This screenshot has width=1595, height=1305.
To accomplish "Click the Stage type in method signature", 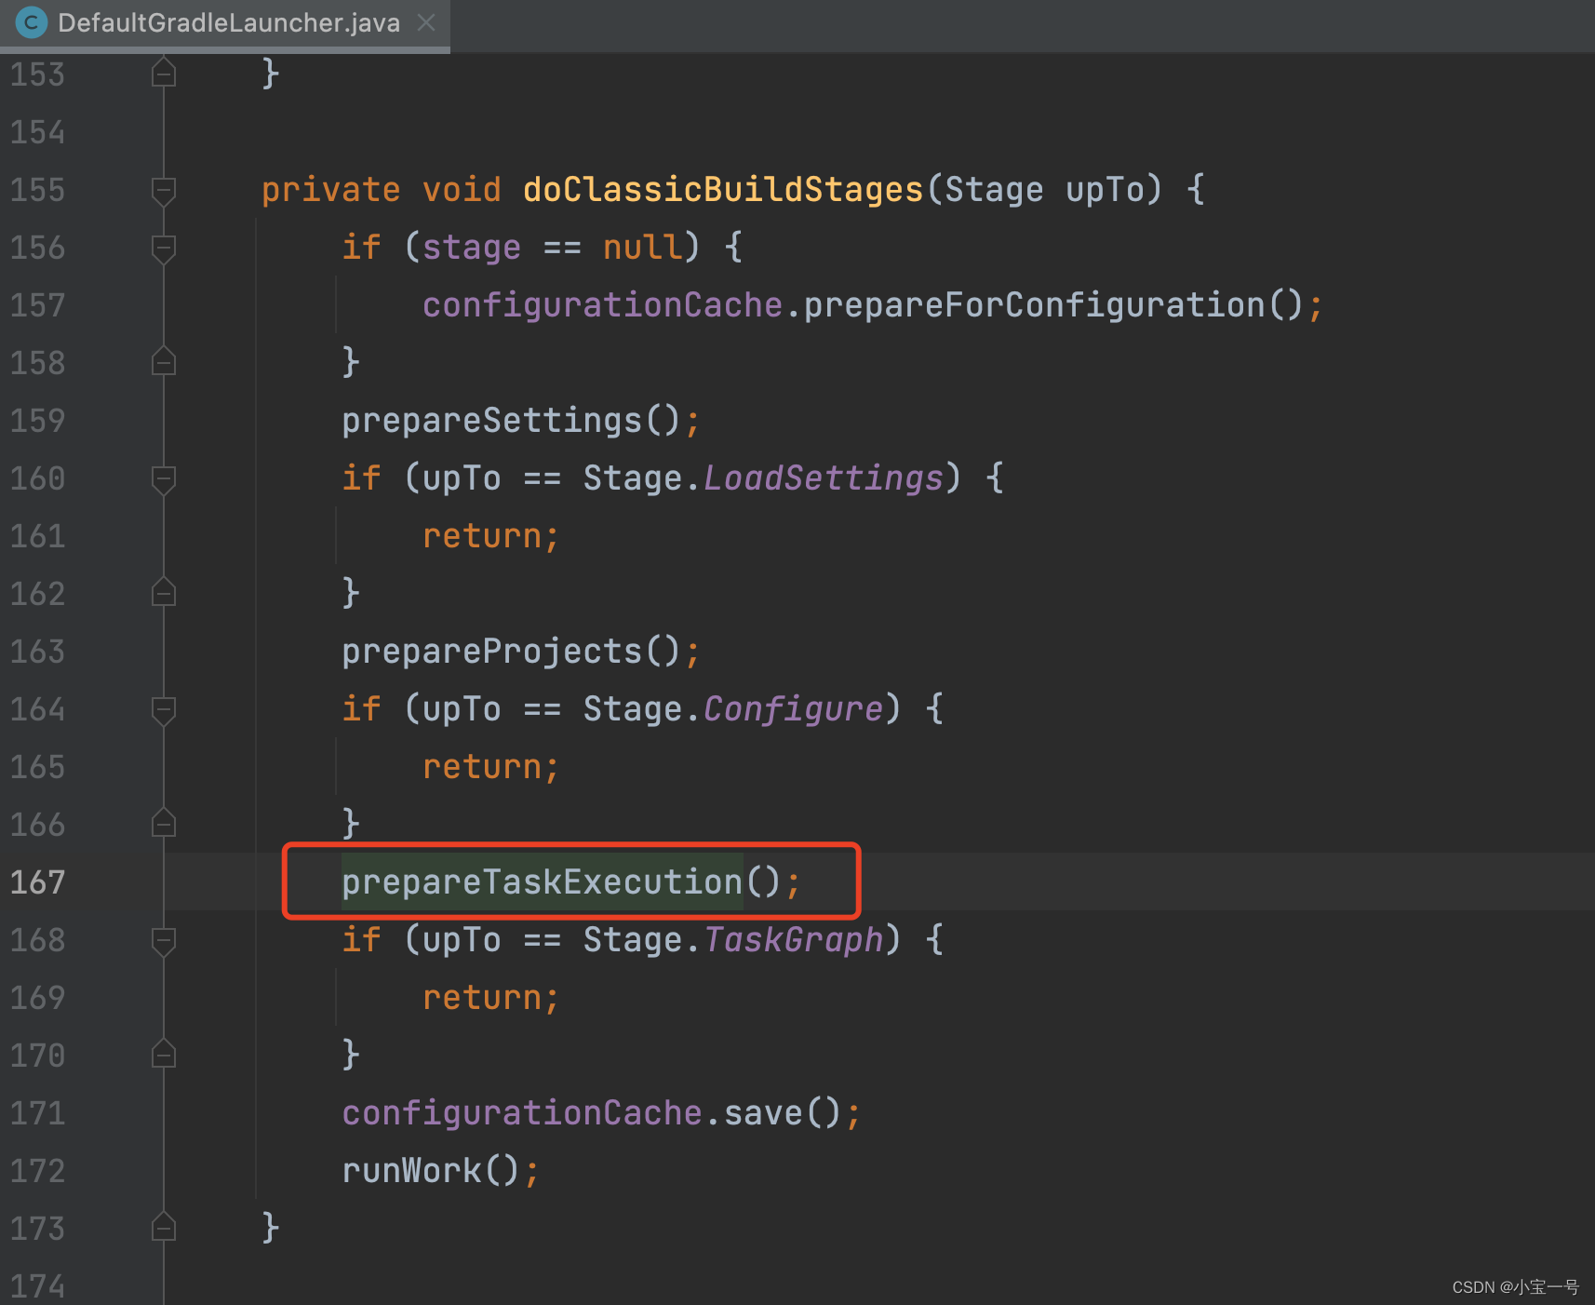I will tap(994, 189).
